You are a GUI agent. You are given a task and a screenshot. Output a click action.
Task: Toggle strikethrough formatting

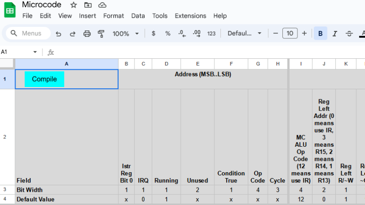tap(349, 33)
